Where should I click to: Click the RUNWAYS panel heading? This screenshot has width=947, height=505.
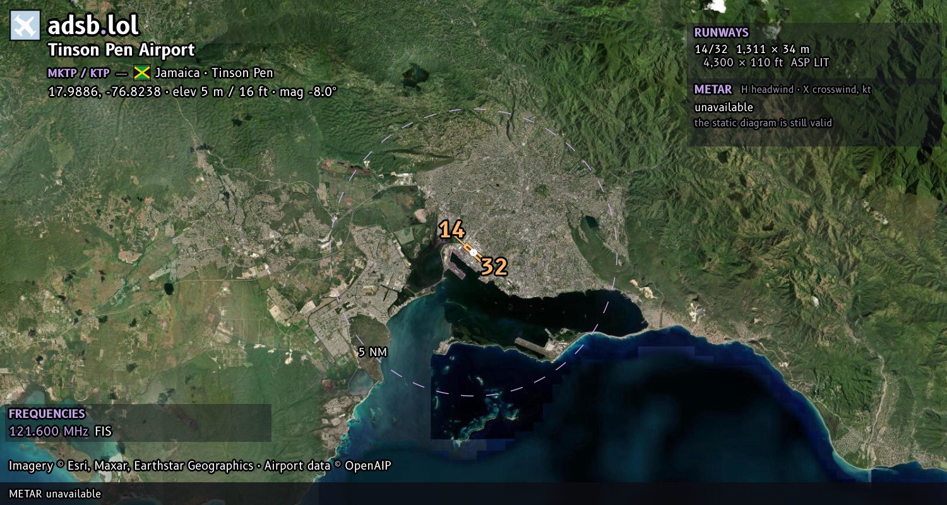pos(721,33)
